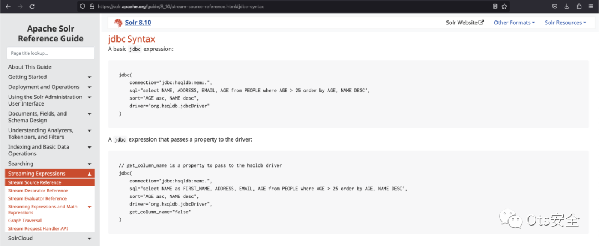The height and width of the screenshot is (246, 599).
Task: Reload the page with the refresh icon
Action: tap(33, 7)
